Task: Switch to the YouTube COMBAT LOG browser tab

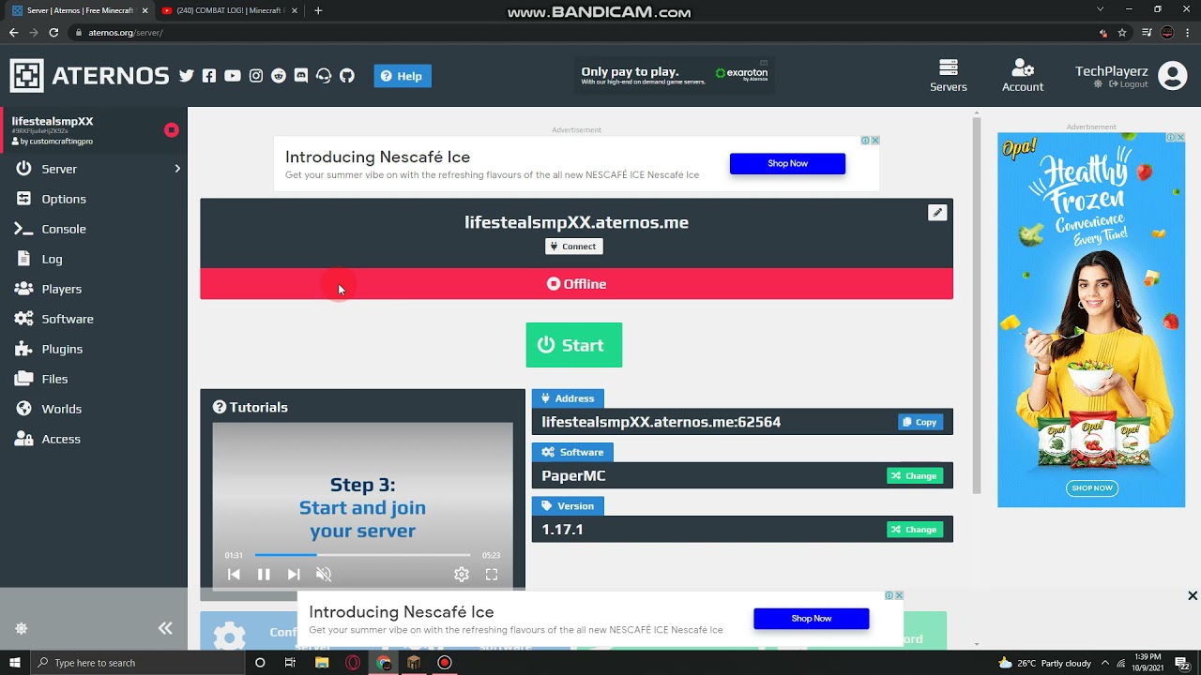Action: click(230, 10)
